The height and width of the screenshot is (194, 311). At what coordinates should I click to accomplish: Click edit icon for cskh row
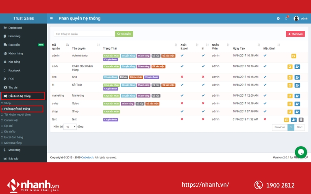tap(290, 67)
